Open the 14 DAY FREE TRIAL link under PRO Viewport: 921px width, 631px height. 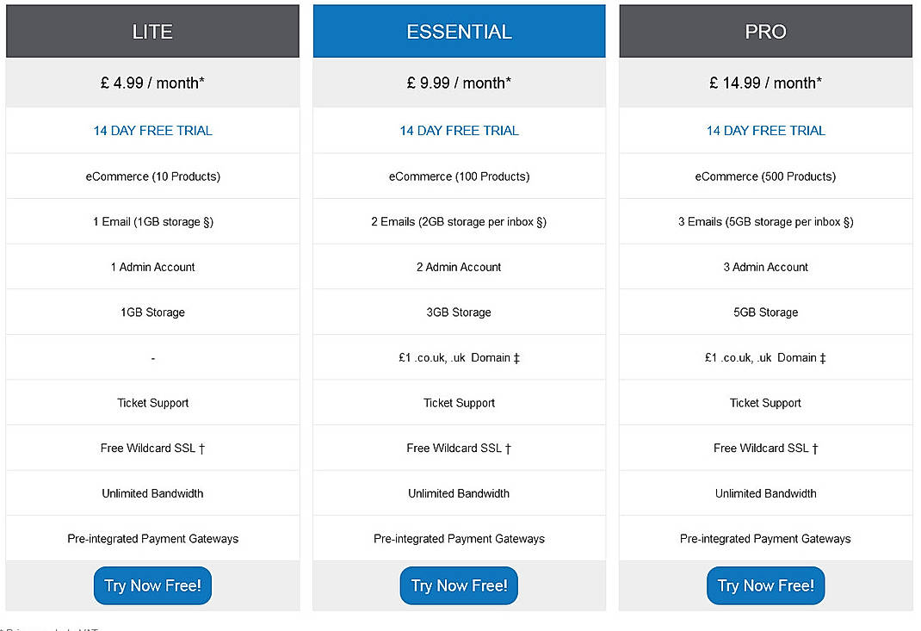[765, 130]
